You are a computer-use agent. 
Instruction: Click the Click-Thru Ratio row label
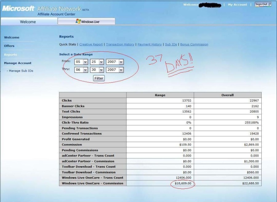tap(75, 123)
